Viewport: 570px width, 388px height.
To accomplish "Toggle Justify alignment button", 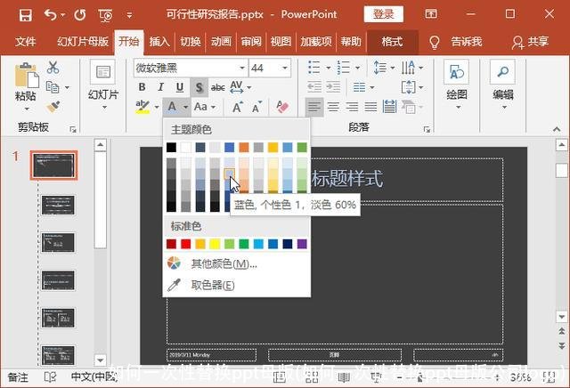I will click(370, 107).
